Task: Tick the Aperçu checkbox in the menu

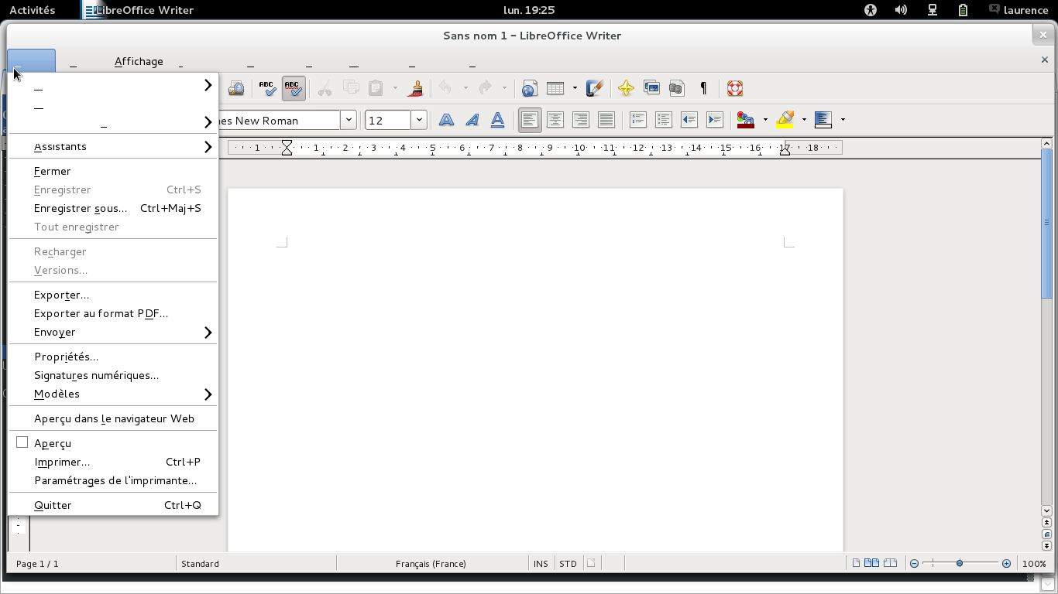Action: 22,442
